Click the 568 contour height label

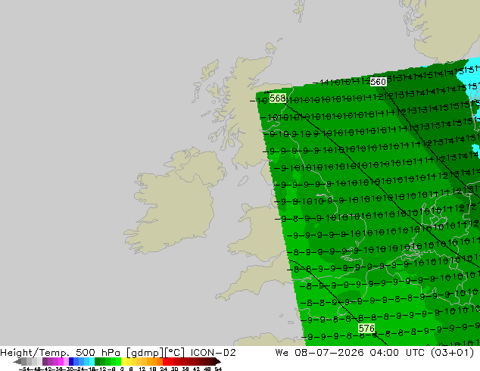point(278,98)
